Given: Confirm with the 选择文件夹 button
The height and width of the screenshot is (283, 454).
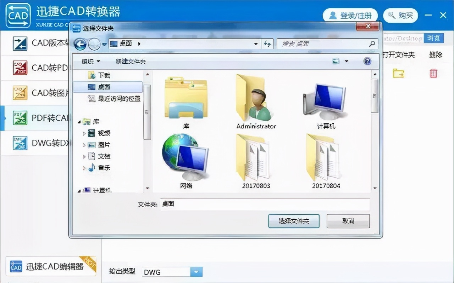Looking at the screenshot, I should 294,221.
